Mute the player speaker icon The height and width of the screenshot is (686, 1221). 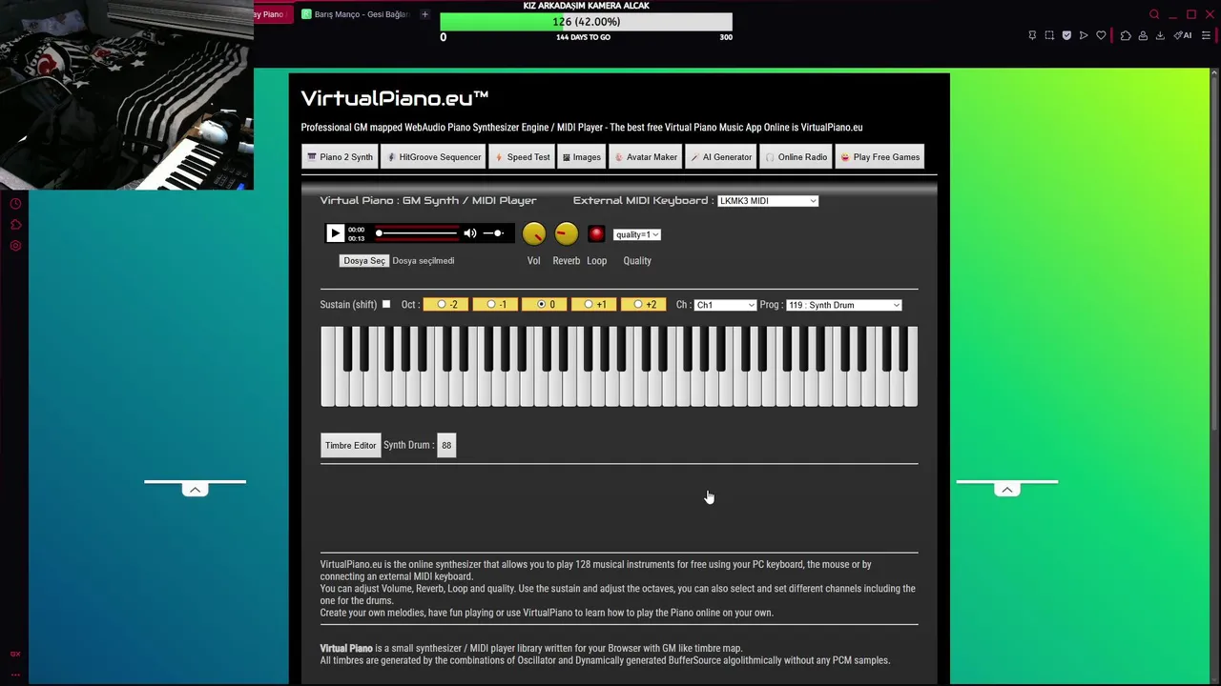click(x=469, y=233)
